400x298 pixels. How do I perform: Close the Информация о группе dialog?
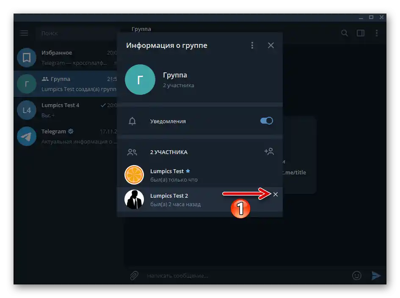point(270,45)
